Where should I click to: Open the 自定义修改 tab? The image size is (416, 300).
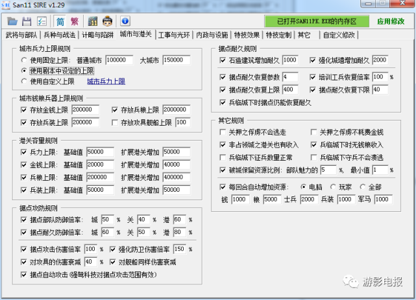coord(339,35)
